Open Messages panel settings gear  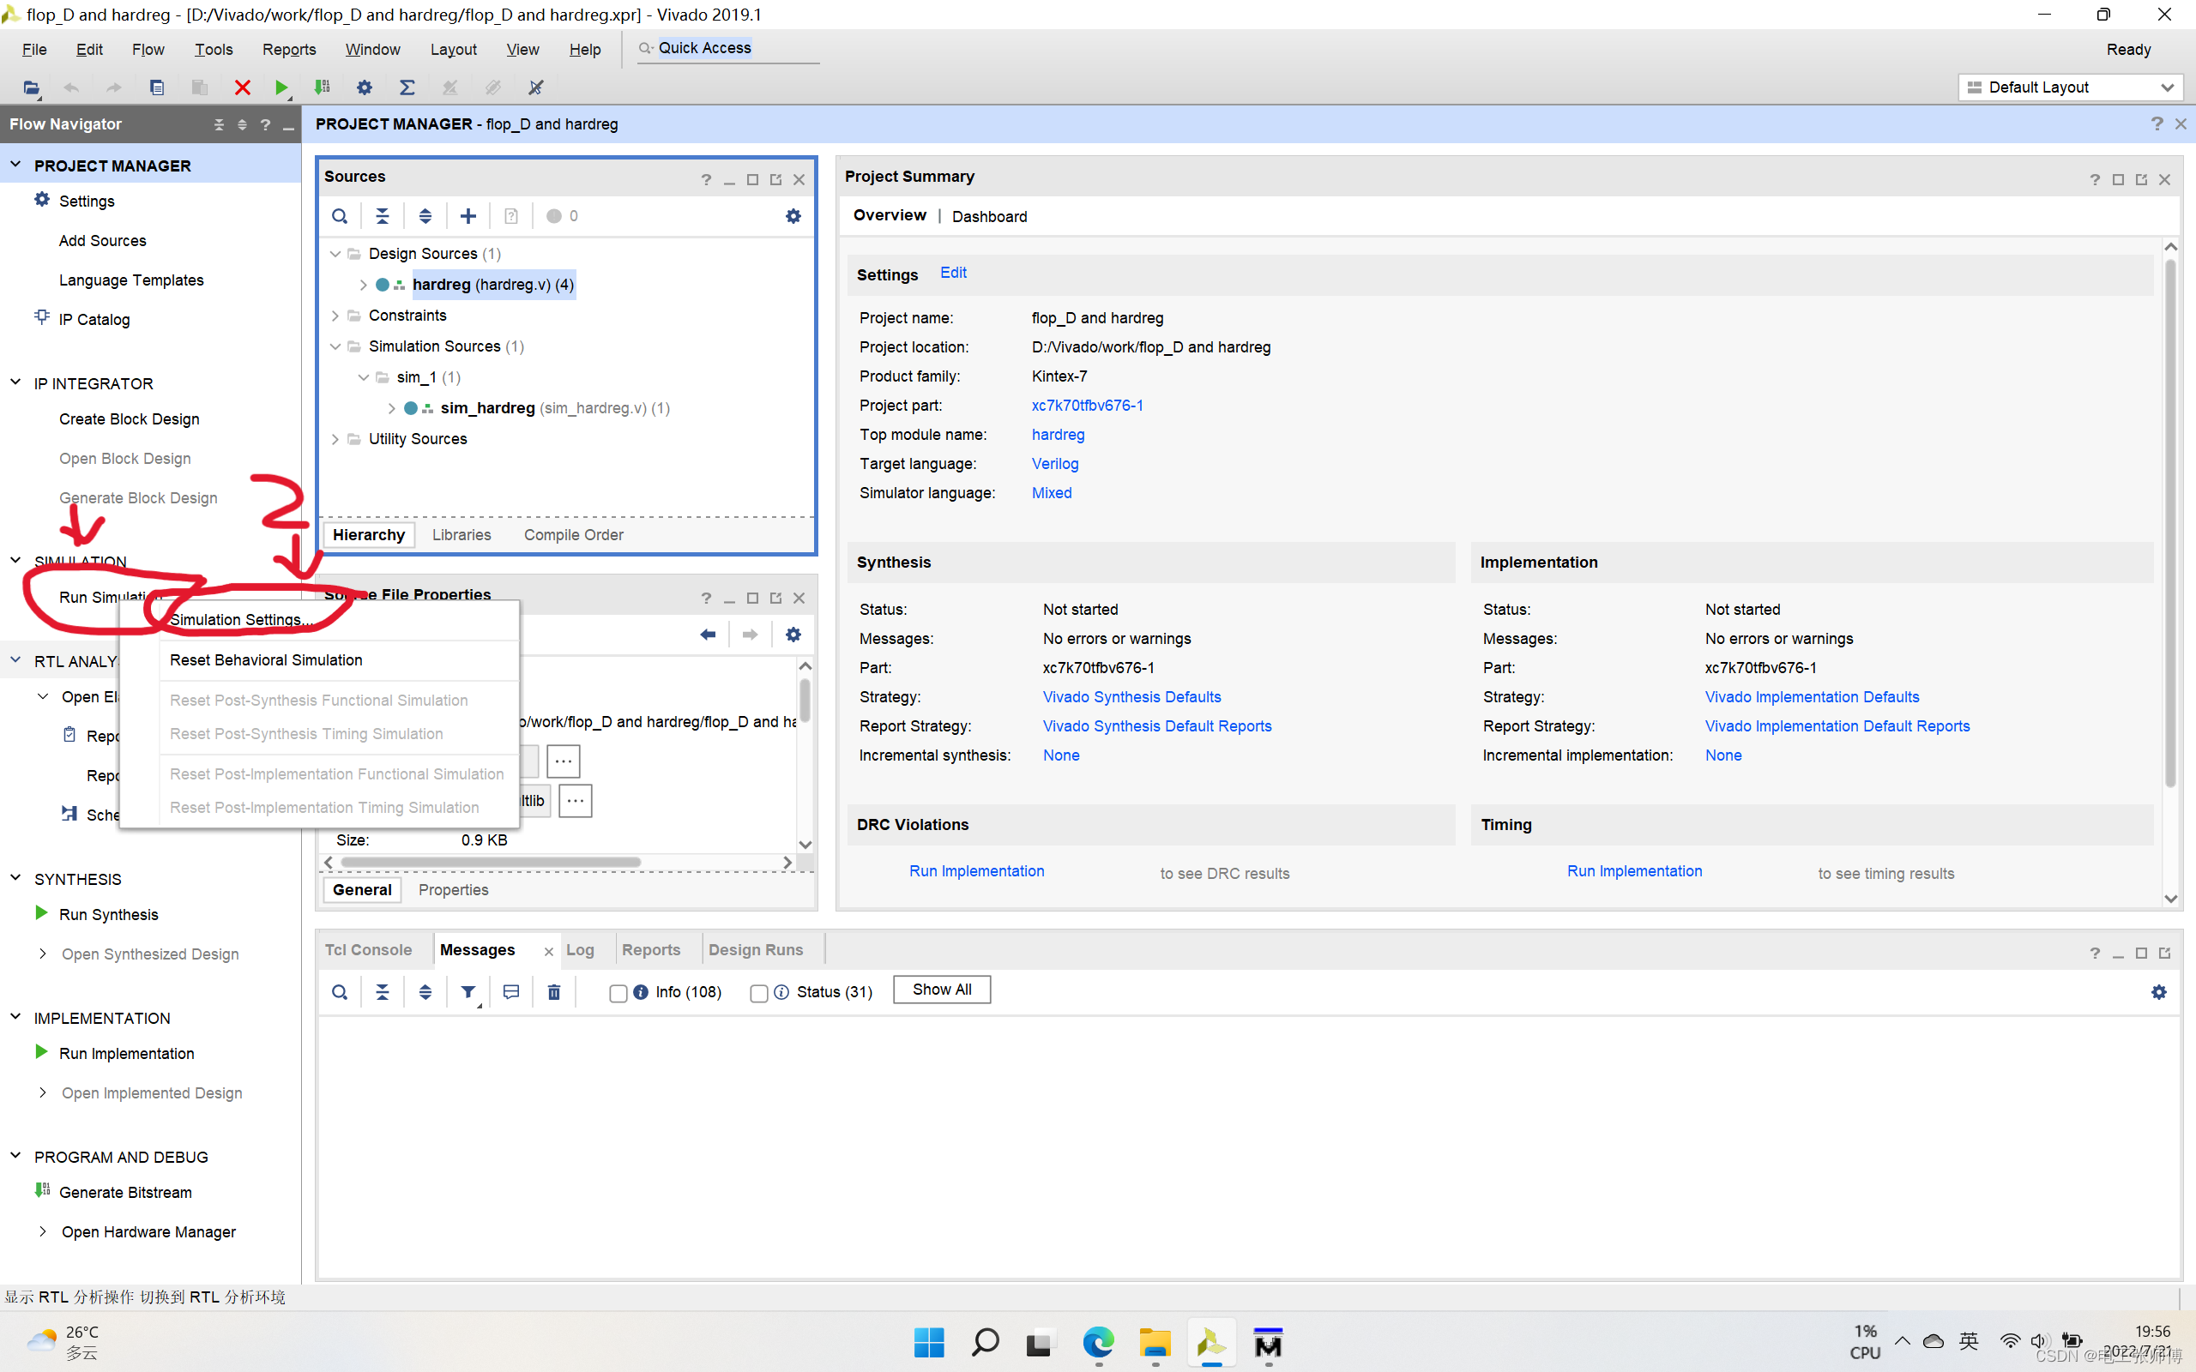coord(2159,992)
